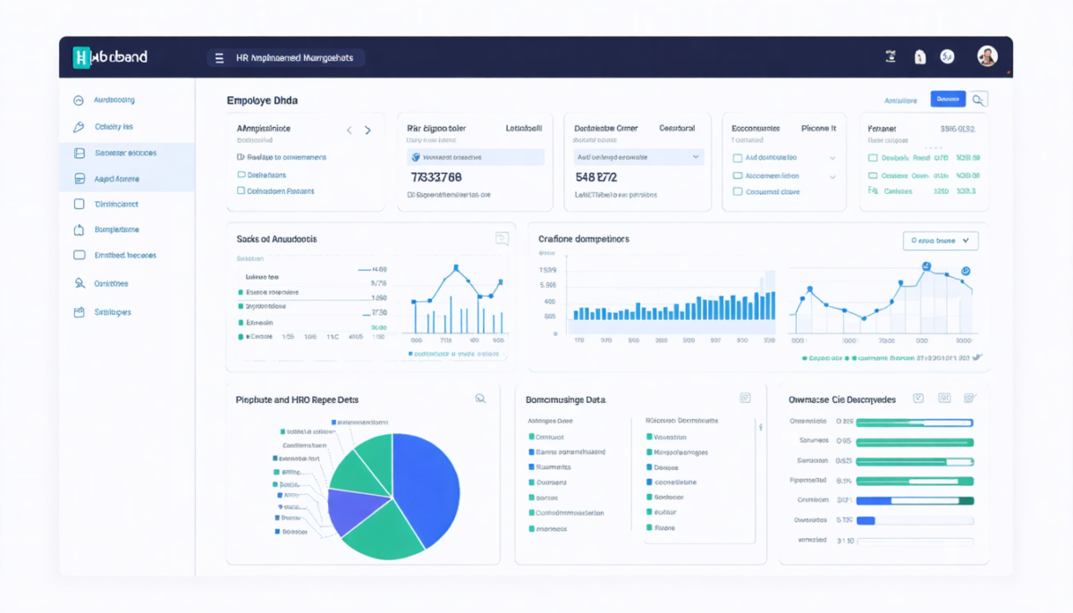The image size is (1073, 613).
Task: Toggle the 'Oosiose' checkbox in Feranet card
Action: [874, 175]
